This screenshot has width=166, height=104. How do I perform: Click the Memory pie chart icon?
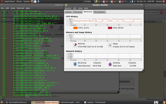tap(74, 45)
